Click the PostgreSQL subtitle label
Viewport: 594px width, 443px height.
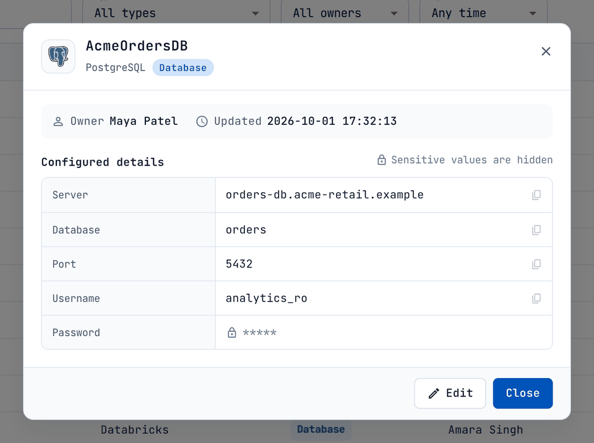tap(116, 68)
